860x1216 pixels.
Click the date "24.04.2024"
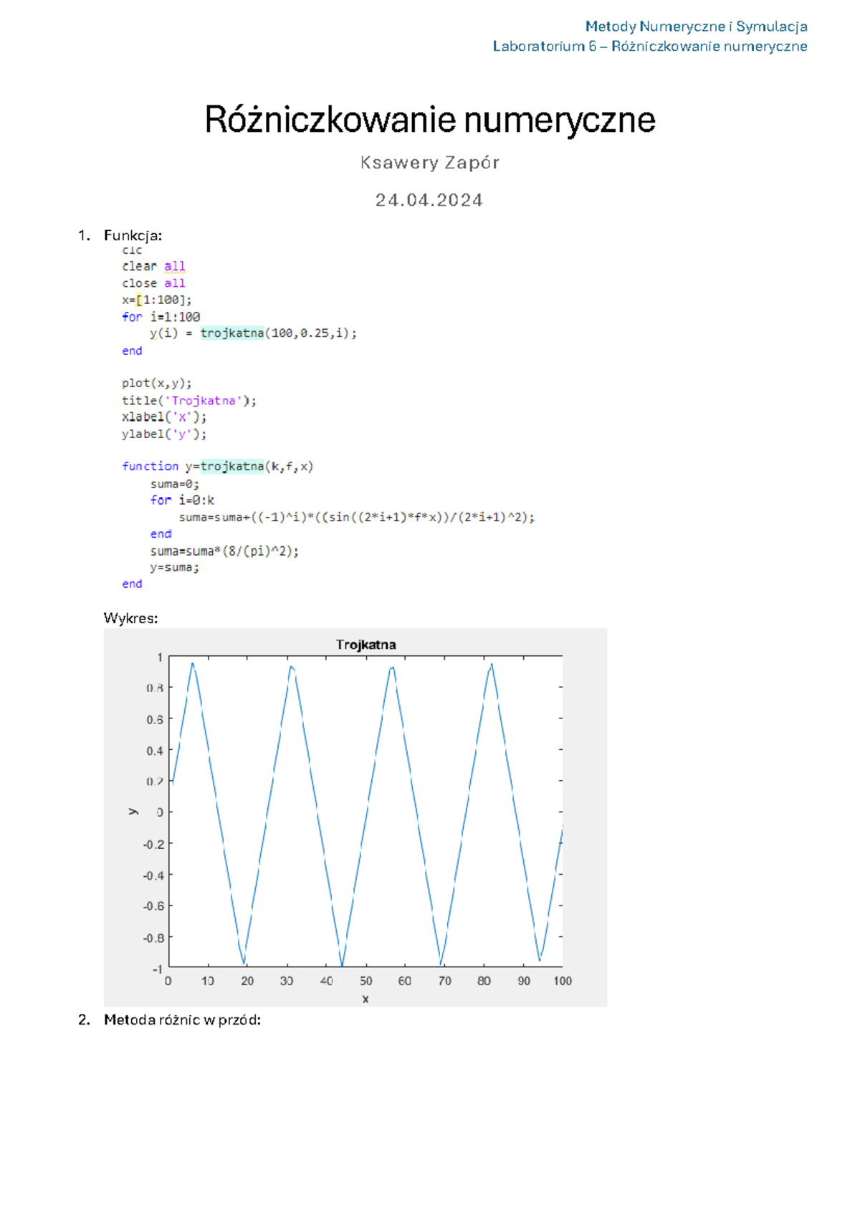[429, 200]
